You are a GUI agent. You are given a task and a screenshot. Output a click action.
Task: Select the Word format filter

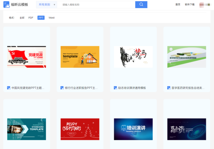tap(51, 18)
